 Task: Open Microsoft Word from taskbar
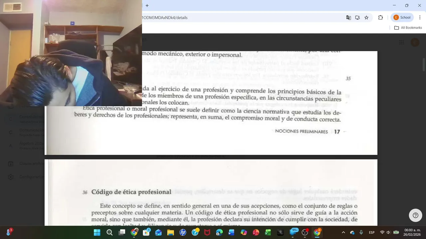click(x=231, y=232)
